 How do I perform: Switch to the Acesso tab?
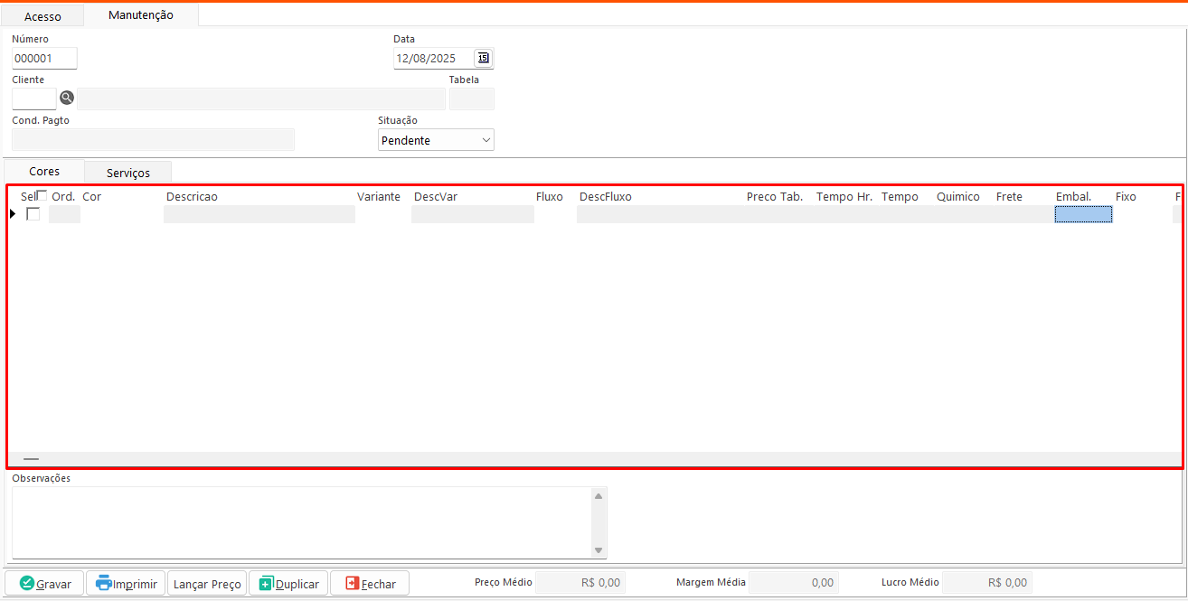pyautogui.click(x=42, y=16)
